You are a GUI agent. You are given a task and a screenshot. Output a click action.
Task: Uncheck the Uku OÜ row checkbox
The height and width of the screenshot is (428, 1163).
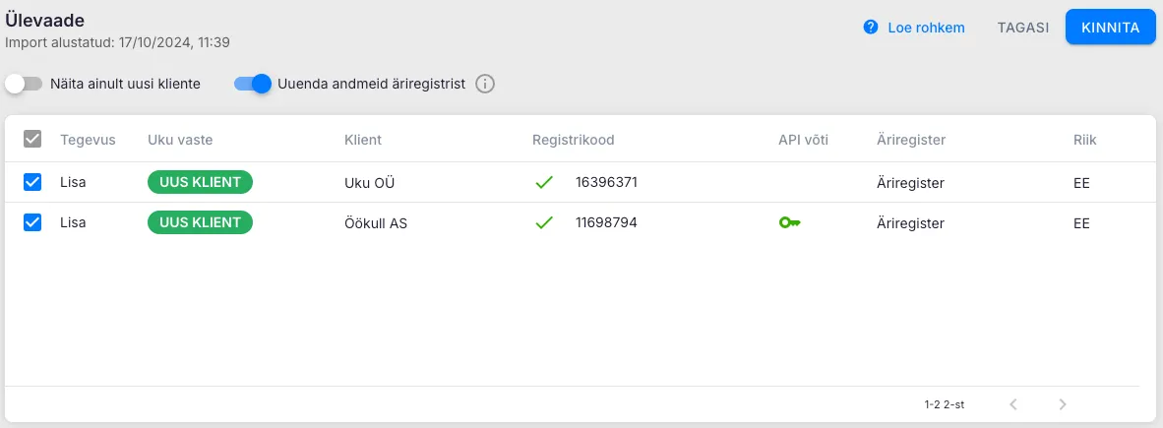pyautogui.click(x=32, y=182)
